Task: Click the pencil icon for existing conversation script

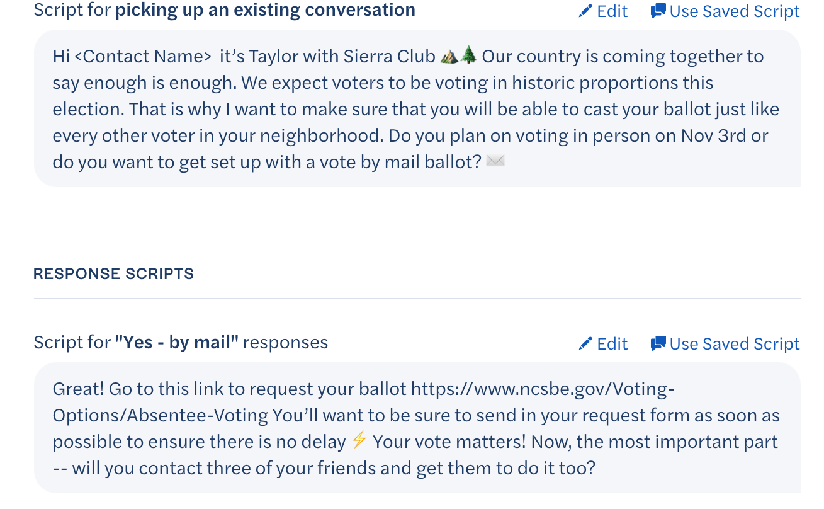Action: pos(585,11)
